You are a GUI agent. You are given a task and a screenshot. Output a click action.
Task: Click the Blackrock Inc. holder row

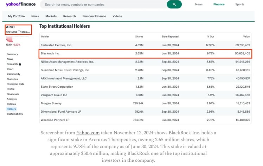click(146, 53)
